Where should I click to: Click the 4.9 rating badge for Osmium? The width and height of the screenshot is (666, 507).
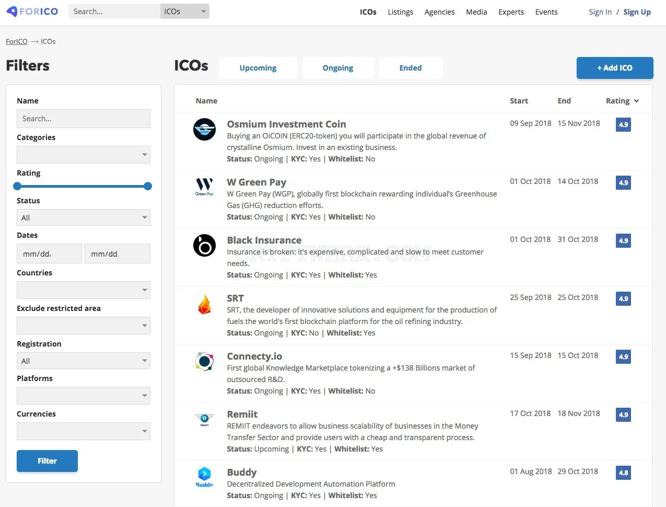point(623,124)
